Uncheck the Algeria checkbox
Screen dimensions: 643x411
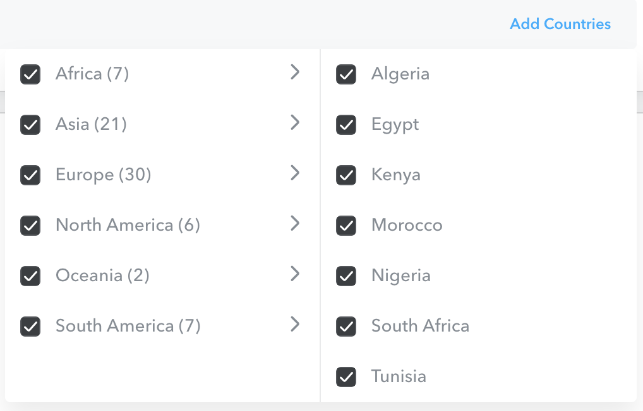346,74
